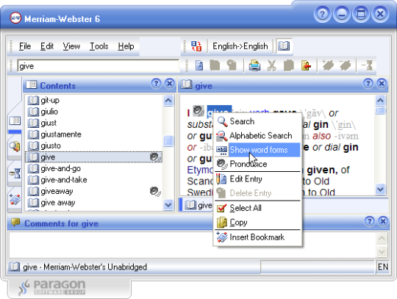397x299 pixels.
Task: Select the search sidebar tab icon
Action: [x=15, y=146]
